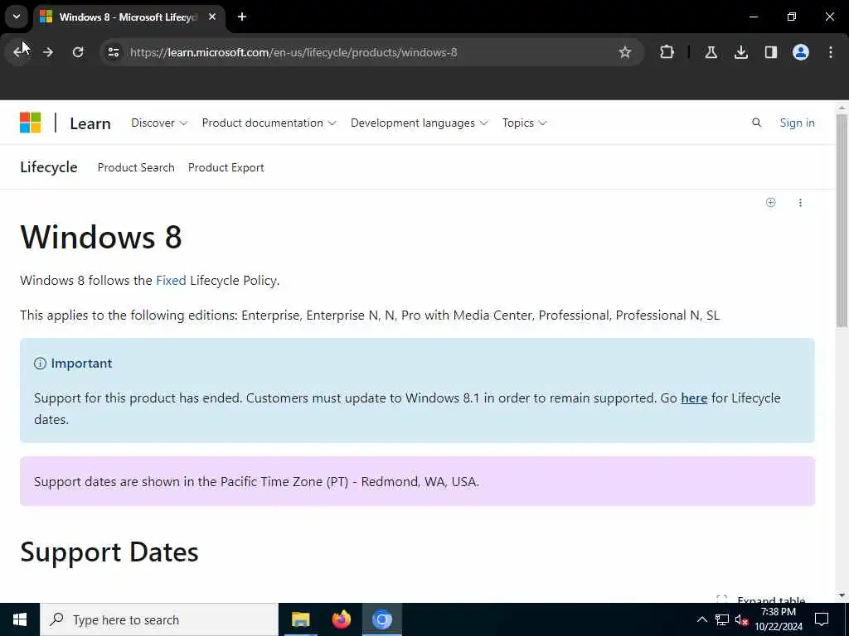Click the Windows 8 page heading
This screenshot has width=849, height=636.
coord(101,237)
